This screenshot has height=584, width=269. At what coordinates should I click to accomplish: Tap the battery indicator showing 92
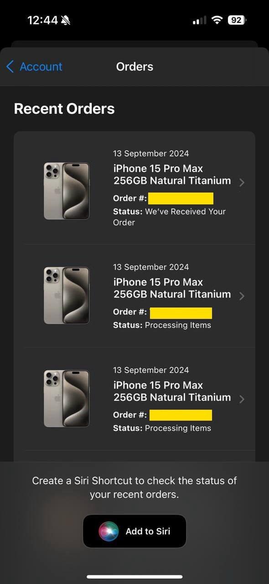click(x=238, y=20)
